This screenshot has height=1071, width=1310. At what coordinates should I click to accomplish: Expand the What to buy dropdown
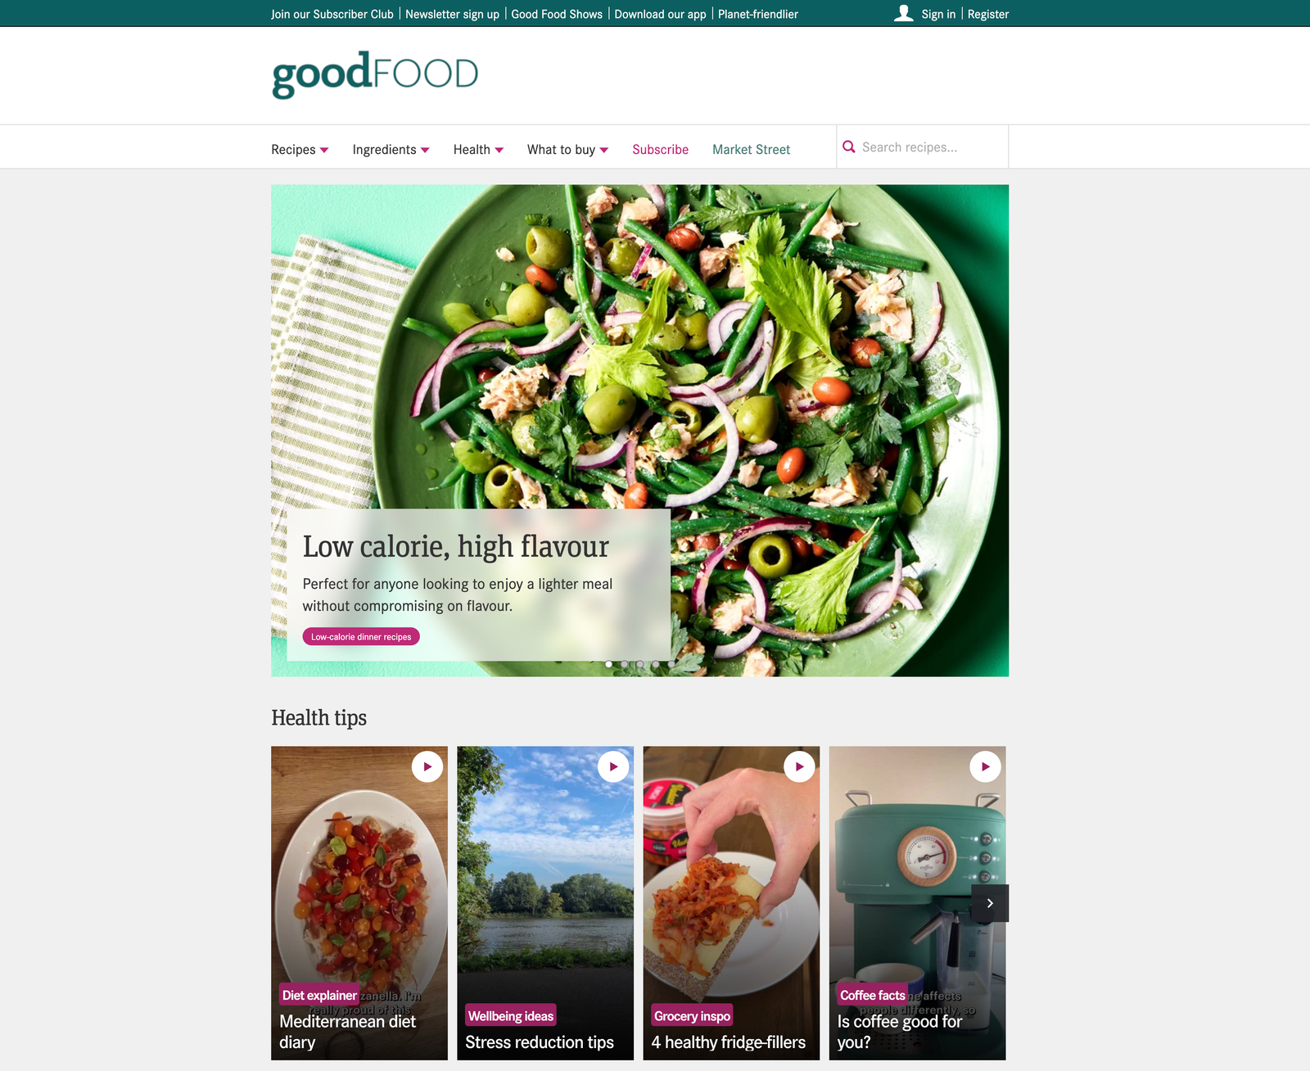(567, 150)
